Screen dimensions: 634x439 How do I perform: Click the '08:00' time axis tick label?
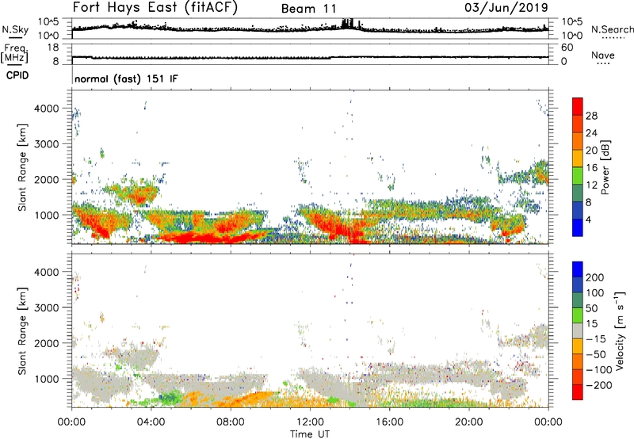pyautogui.click(x=231, y=422)
